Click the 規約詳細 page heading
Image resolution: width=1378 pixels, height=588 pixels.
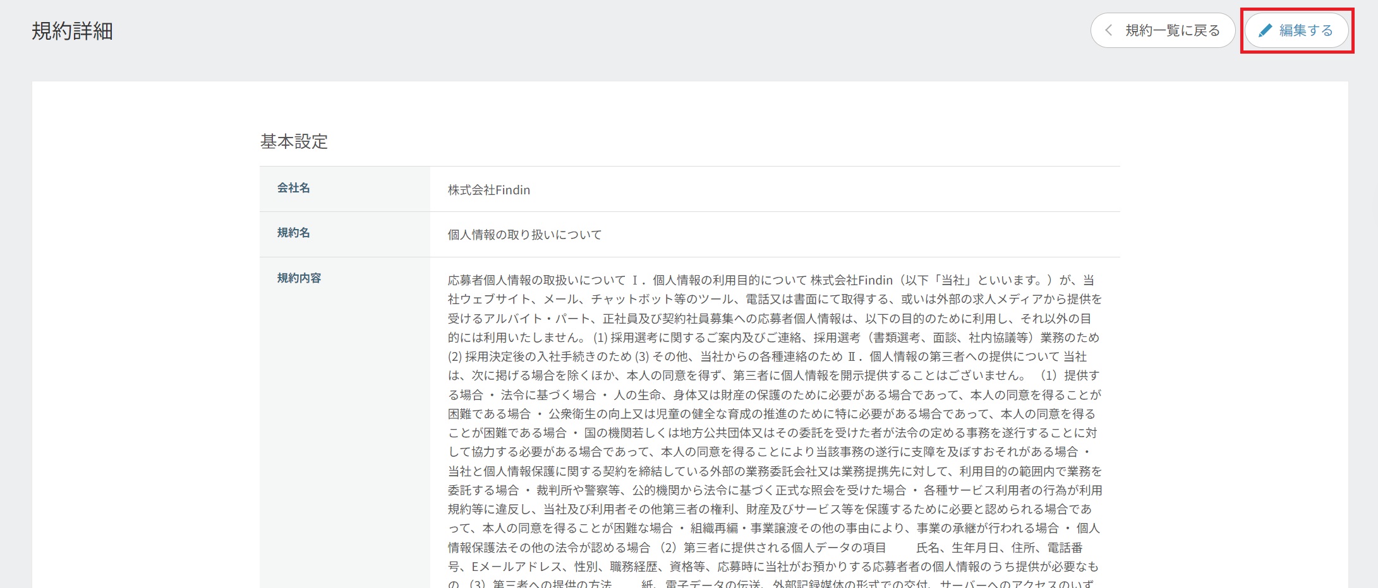72,31
